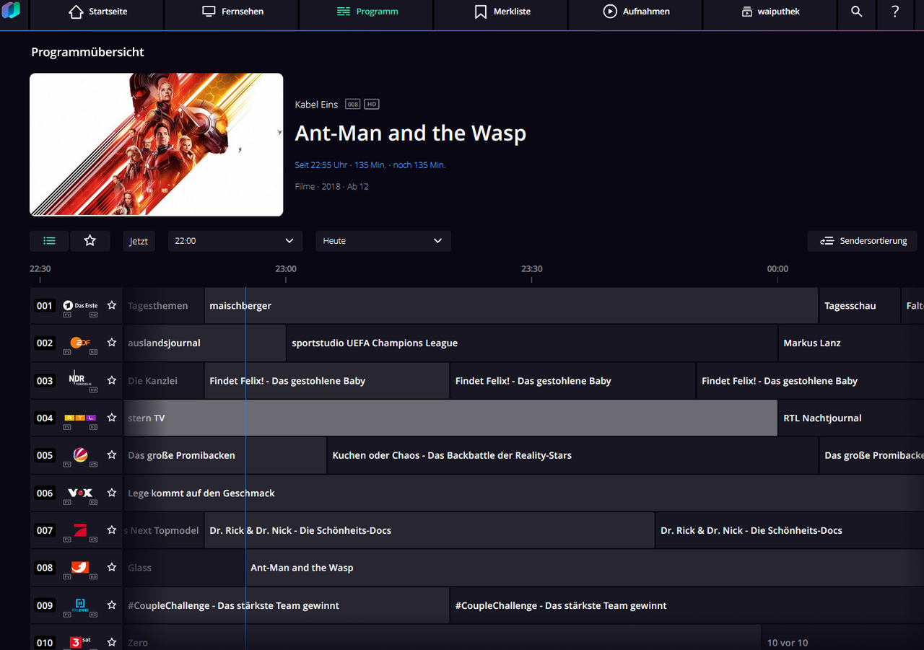Select RTL Zwei channel logo
The height and width of the screenshot is (650, 924).
(x=80, y=604)
